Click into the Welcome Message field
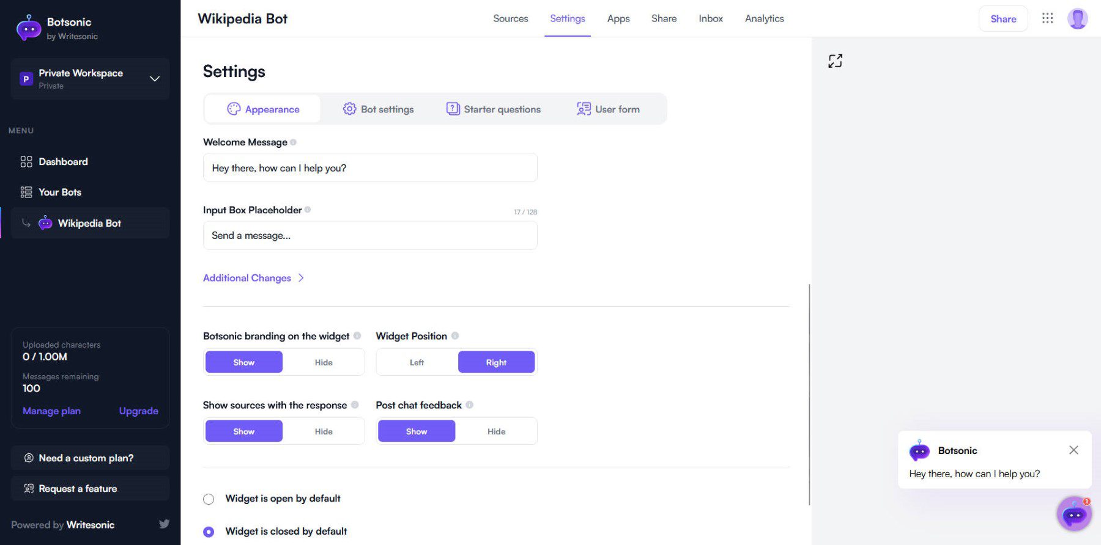This screenshot has width=1101, height=545. (370, 167)
